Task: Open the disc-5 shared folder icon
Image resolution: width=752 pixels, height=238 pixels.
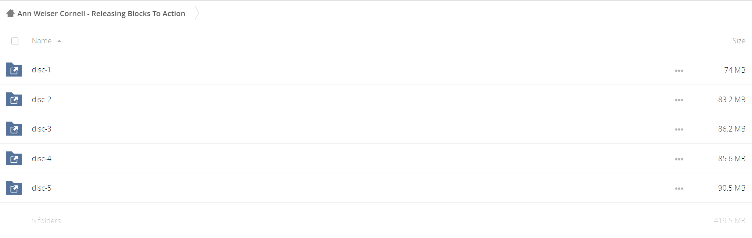Action: click(x=14, y=188)
